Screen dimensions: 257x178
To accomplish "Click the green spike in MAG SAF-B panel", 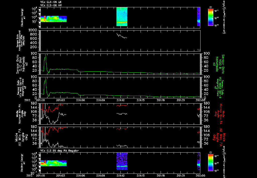I will [x=45, y=78].
